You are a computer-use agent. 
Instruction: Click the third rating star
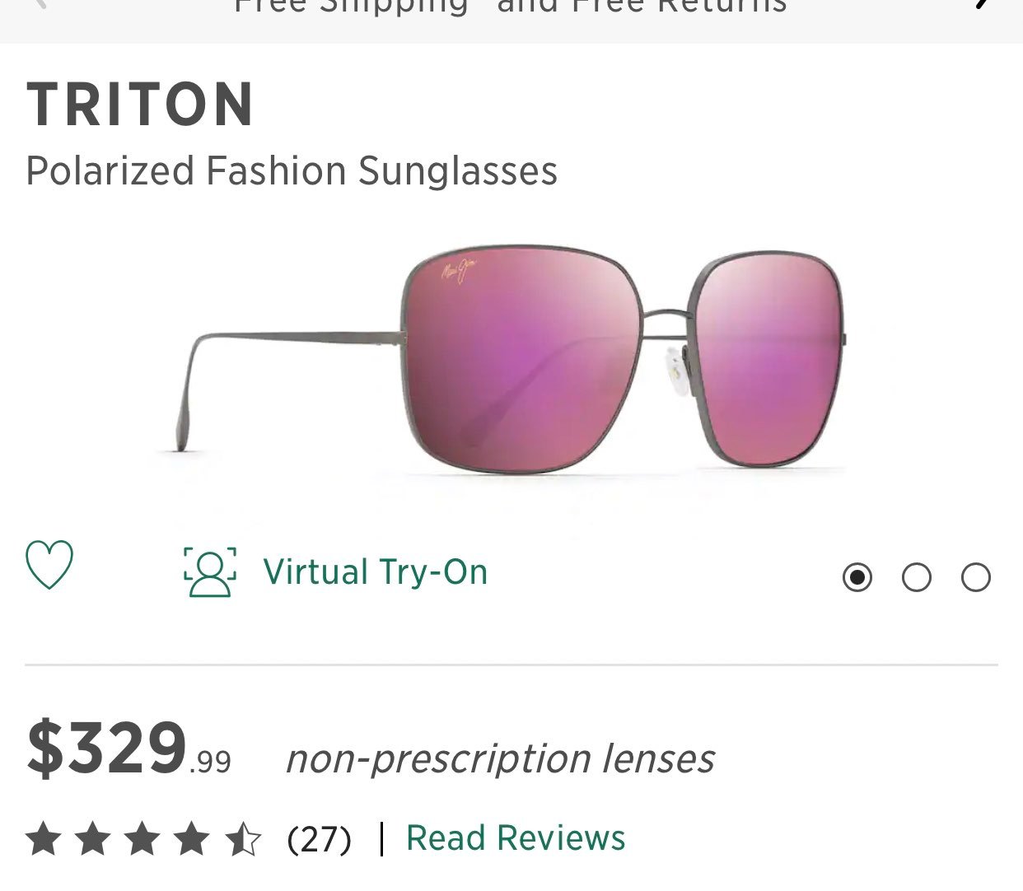coord(143,840)
